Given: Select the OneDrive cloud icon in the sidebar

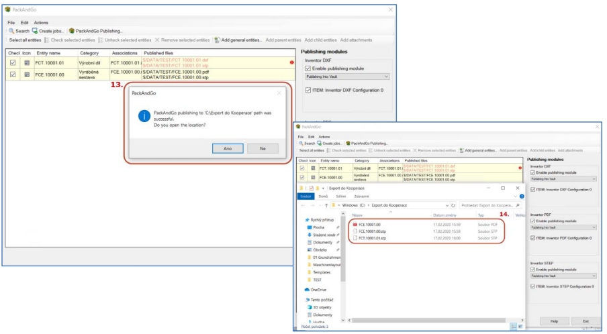Looking at the screenshot, I should (306, 289).
